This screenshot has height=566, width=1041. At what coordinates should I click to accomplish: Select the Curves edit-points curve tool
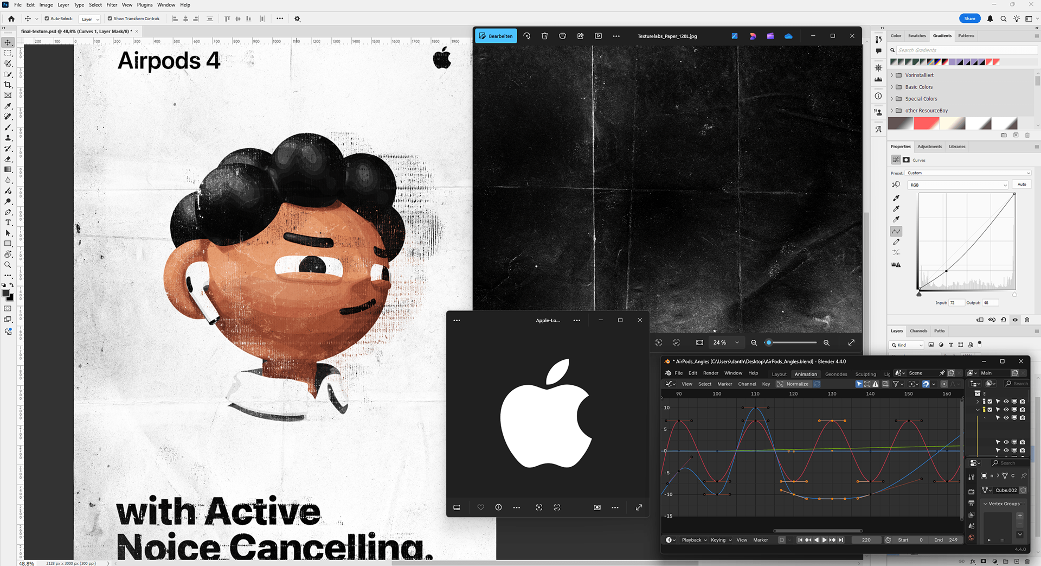[896, 231]
